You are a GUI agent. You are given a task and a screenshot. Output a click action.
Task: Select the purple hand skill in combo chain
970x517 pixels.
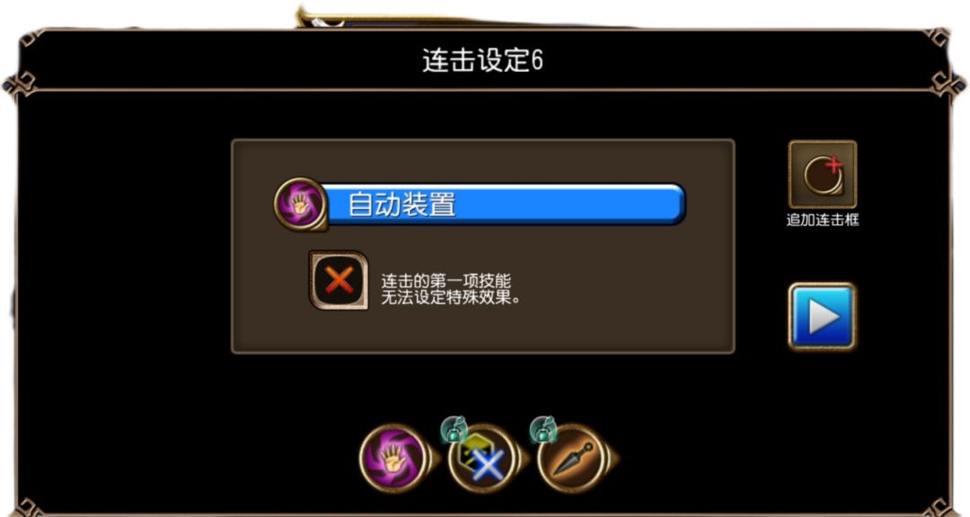[x=392, y=459]
